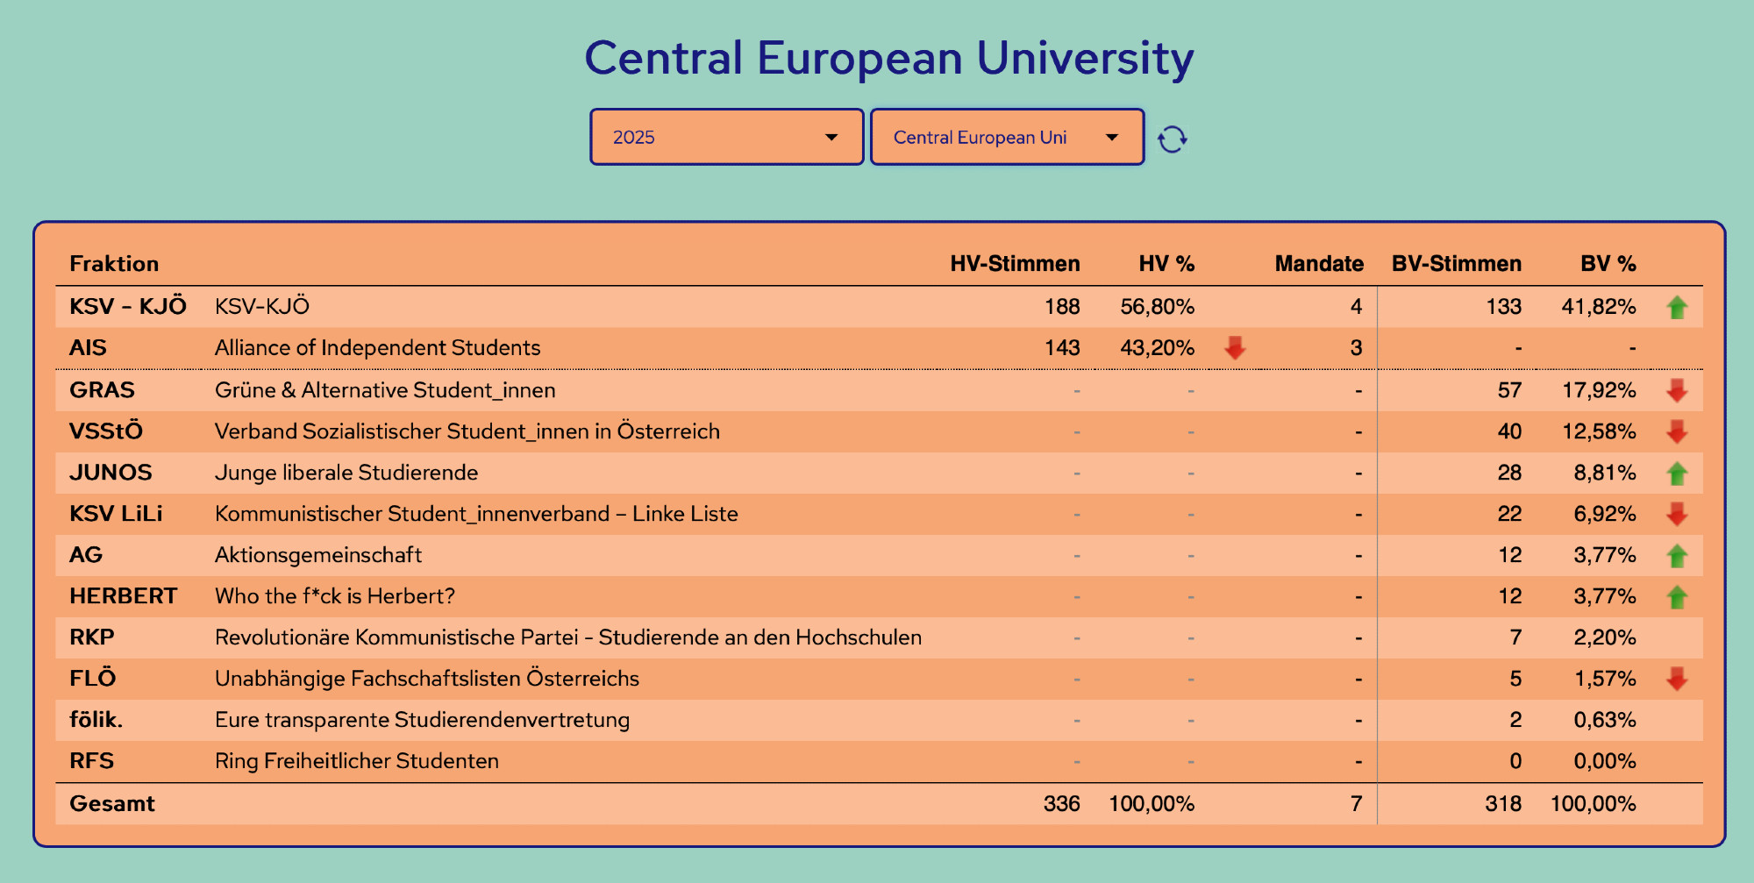
Task: Click the 56,80% HV value
Action: pos(1158,307)
